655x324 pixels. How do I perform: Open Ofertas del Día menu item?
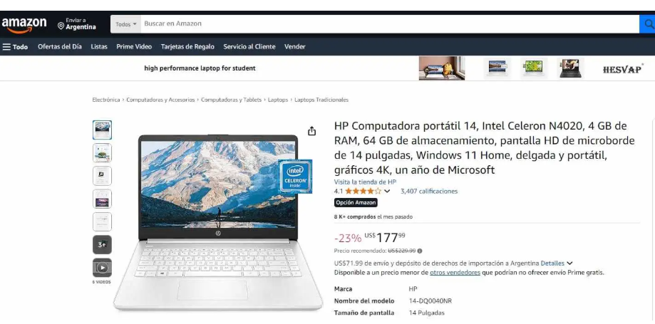point(60,47)
